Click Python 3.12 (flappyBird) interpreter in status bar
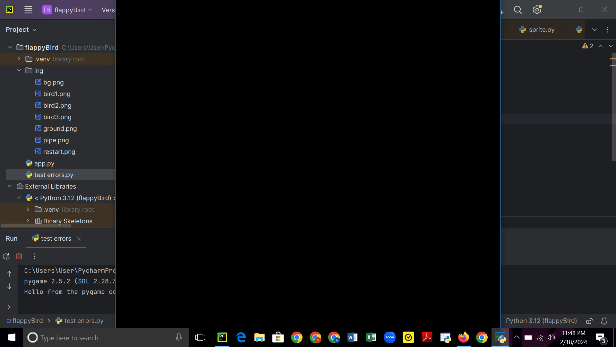Viewport: 616px width, 347px height. click(x=541, y=321)
